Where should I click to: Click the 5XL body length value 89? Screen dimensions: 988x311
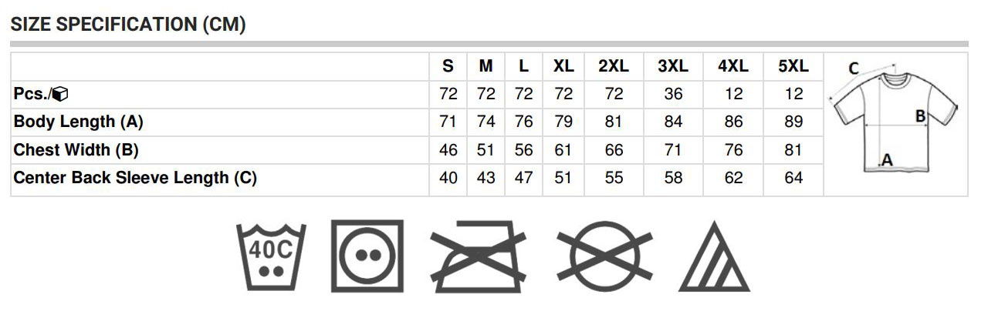tap(793, 122)
